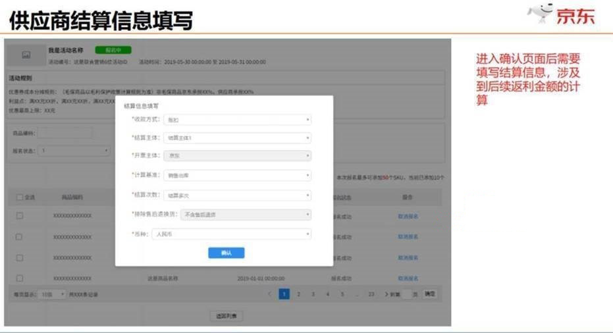
Task: Click the 商品编码 search input field
Action: 65,134
